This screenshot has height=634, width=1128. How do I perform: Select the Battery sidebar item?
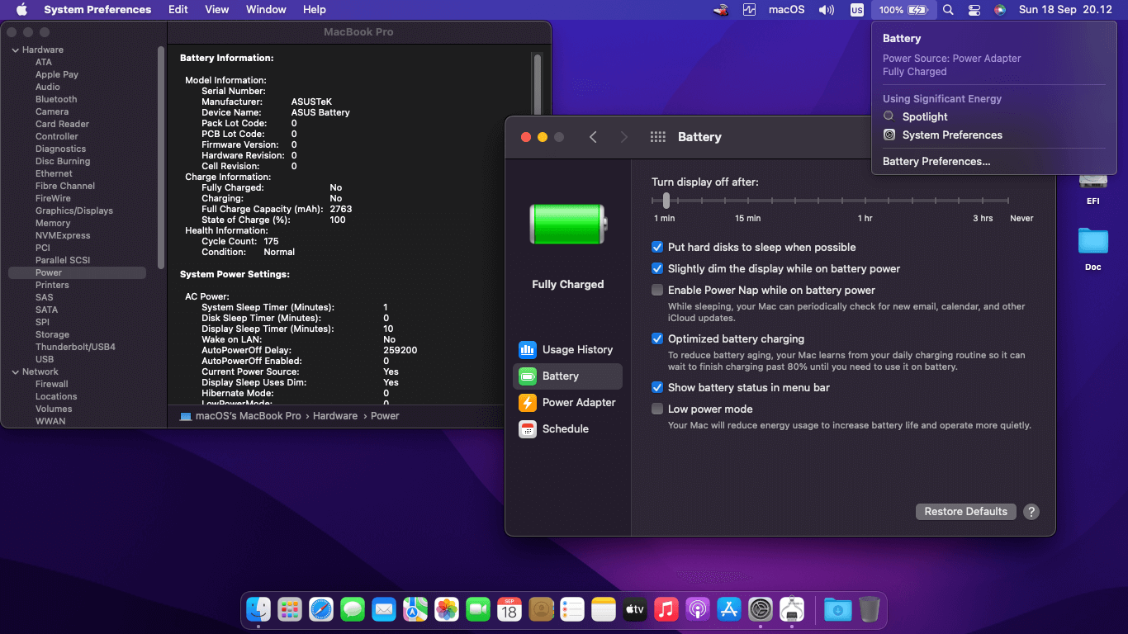pyautogui.click(x=567, y=376)
